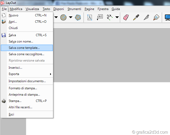This screenshot has width=170, height=135.
Task: Select the Label tool
Action: coord(100,17)
